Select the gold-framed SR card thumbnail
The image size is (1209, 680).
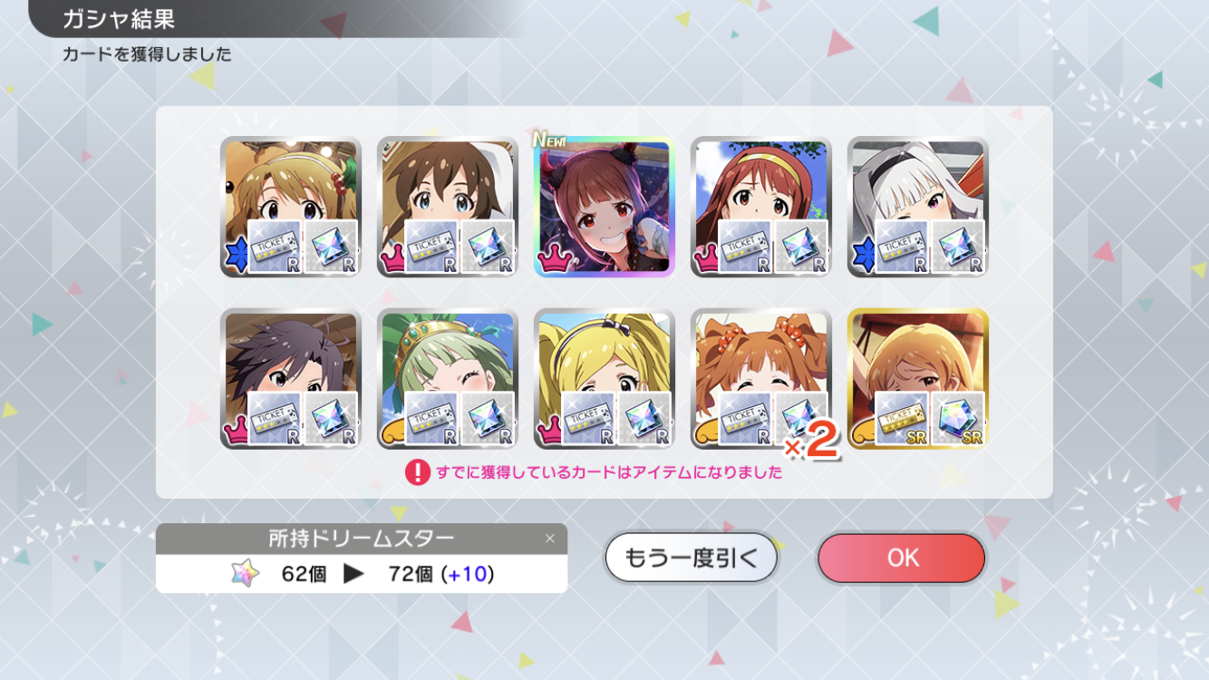tap(917, 378)
